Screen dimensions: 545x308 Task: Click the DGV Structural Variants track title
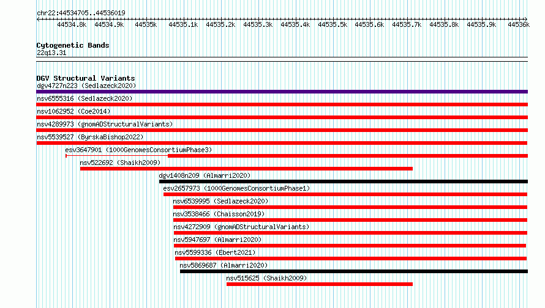pos(86,78)
